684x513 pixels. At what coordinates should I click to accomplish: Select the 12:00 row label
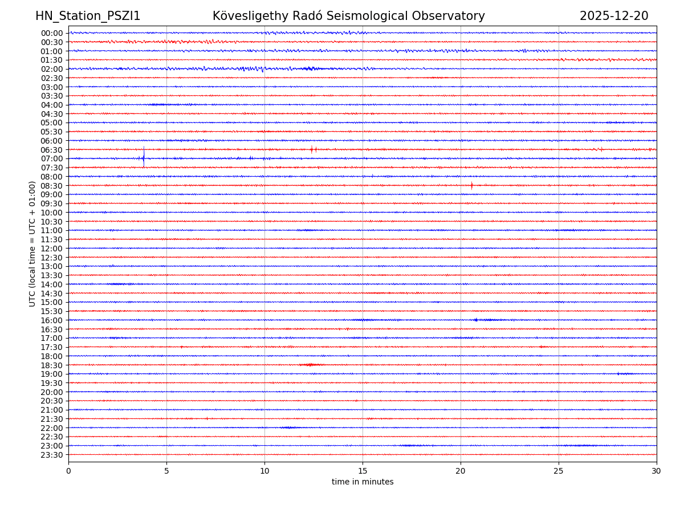tap(52, 249)
